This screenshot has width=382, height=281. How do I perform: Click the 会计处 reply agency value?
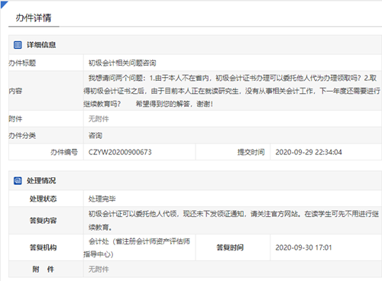[x=137, y=247]
